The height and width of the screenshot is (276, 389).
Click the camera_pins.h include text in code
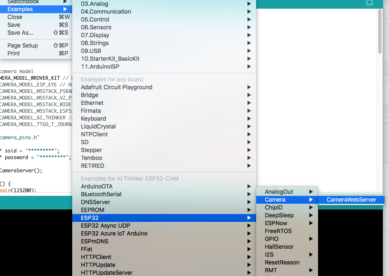pyautogui.click(x=20, y=137)
